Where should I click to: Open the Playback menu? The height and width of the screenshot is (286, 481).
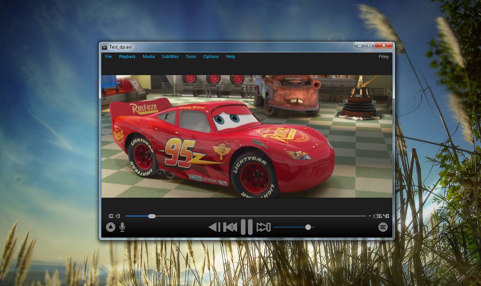127,56
